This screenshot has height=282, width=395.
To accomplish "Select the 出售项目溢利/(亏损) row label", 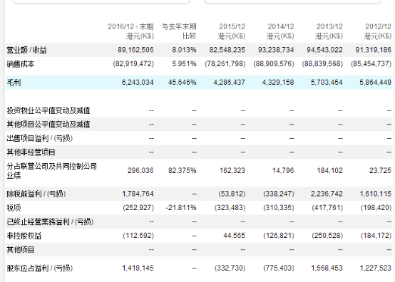I will click(40, 138).
